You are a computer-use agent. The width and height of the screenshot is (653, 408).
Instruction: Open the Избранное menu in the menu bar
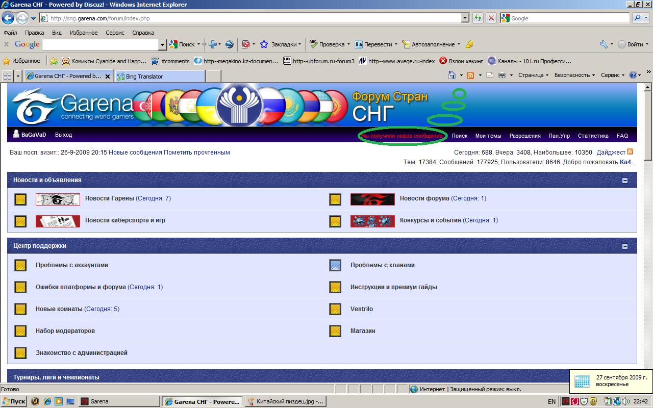point(84,33)
